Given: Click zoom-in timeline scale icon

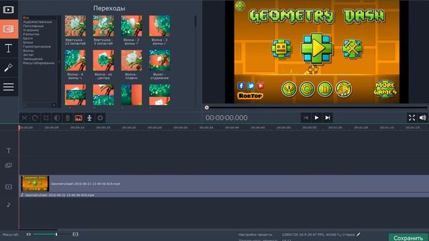Looking at the screenshot, I should pos(76,234).
